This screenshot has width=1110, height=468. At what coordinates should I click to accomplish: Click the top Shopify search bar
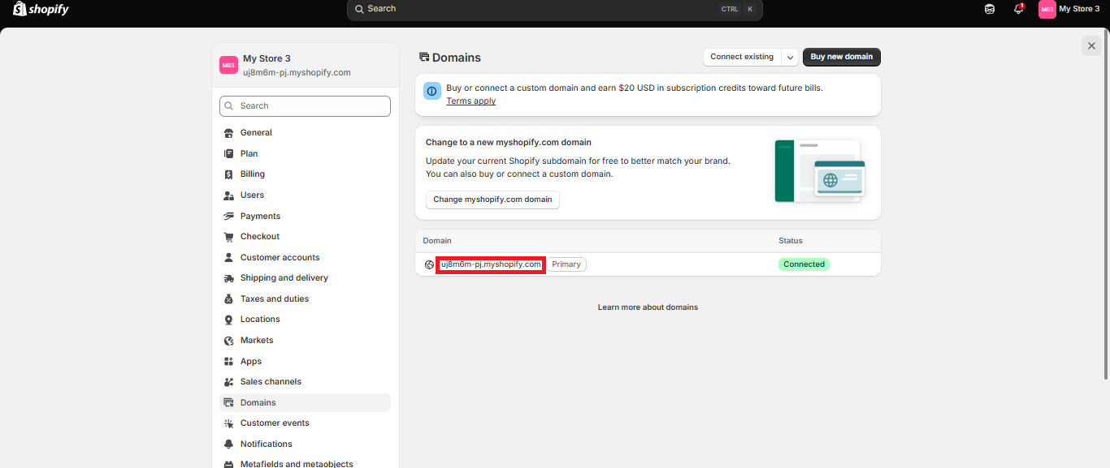555,9
